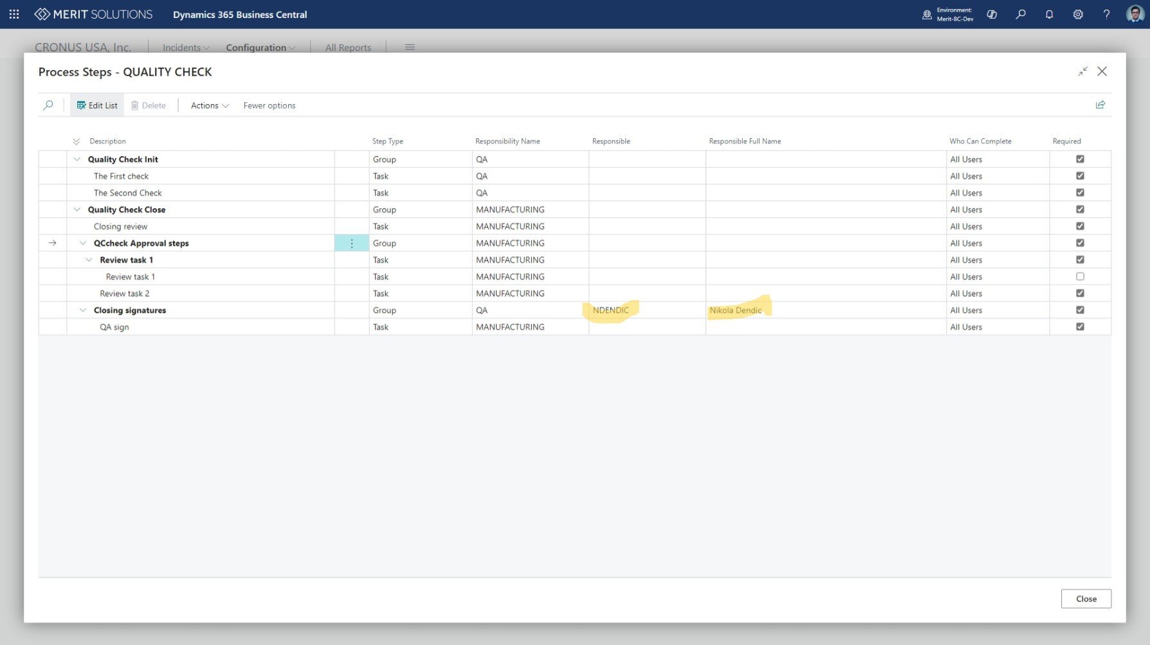This screenshot has width=1150, height=645.
Task: Check Required box for unchecked Review task 1
Action: tap(1080, 277)
